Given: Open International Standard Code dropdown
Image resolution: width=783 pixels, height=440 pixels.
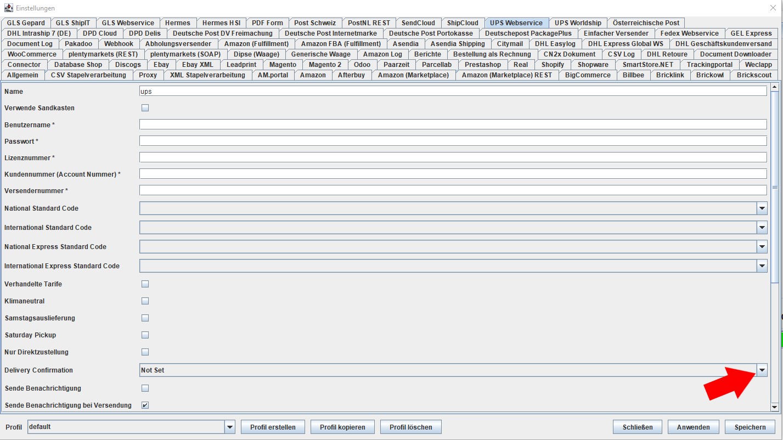Looking at the screenshot, I should [x=762, y=228].
